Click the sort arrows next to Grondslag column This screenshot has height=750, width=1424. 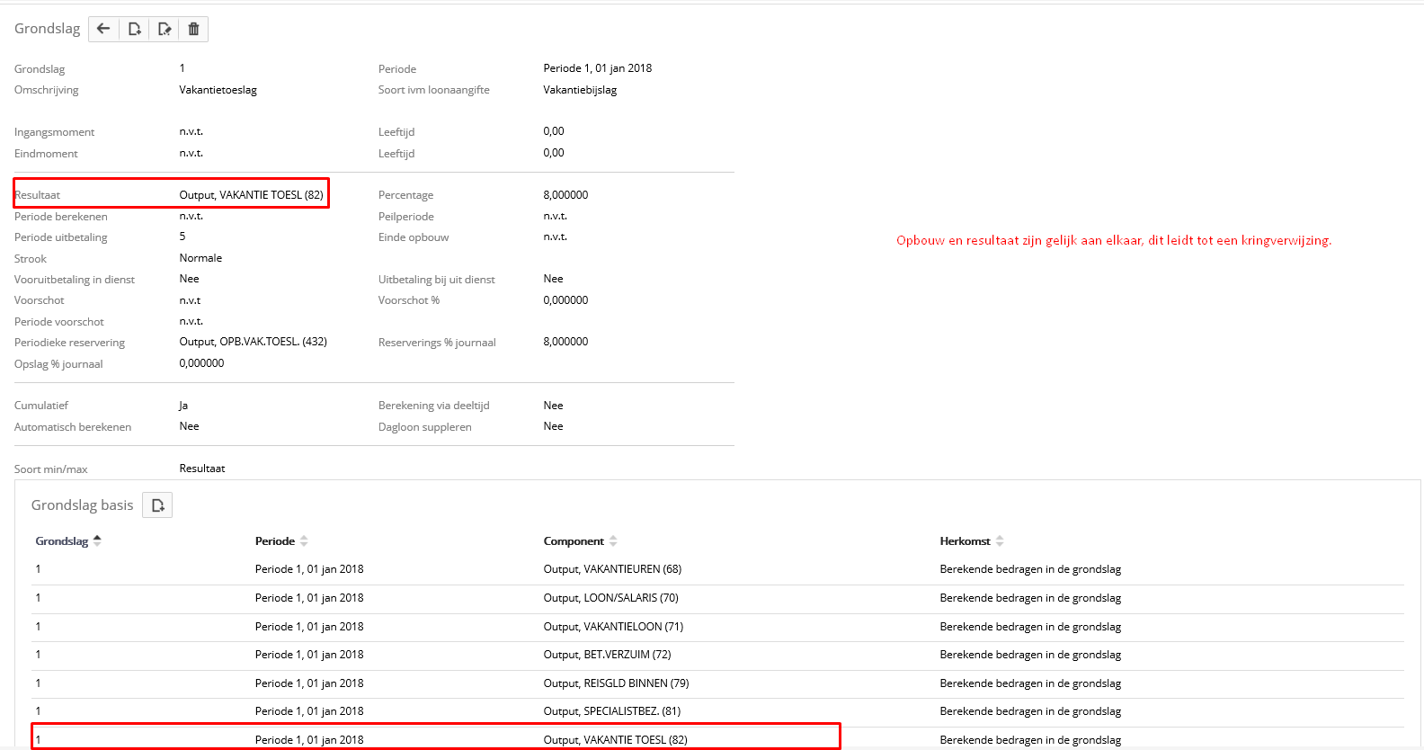(97, 540)
